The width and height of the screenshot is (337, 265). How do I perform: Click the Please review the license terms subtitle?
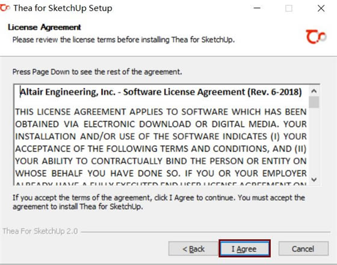[x=123, y=40]
